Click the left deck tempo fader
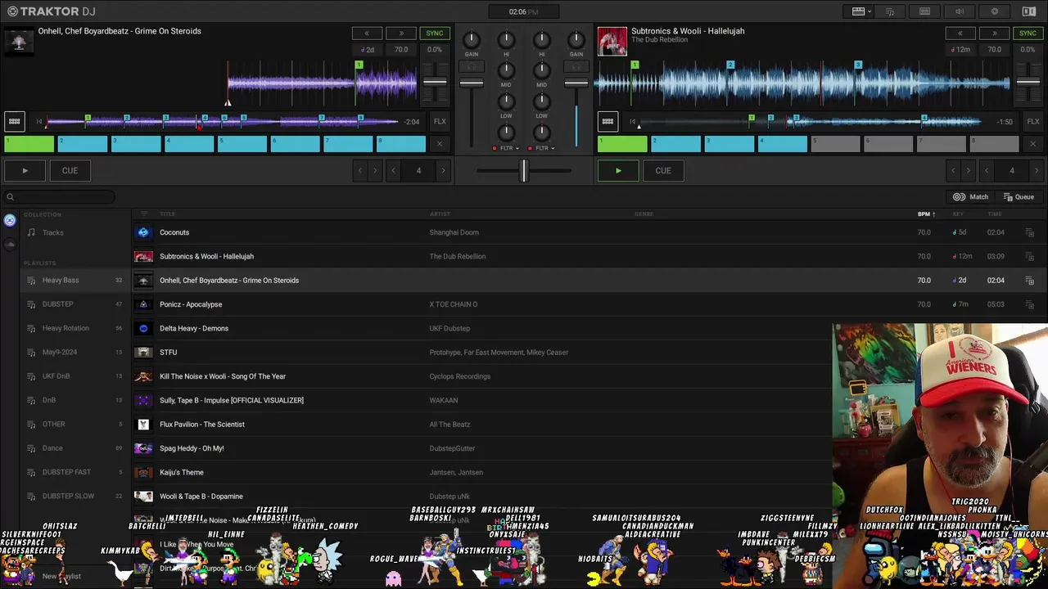 [x=435, y=82]
